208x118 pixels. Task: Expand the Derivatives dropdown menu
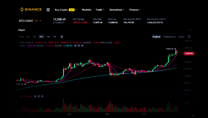117,10
